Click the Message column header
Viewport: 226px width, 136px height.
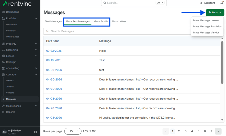click(x=105, y=41)
